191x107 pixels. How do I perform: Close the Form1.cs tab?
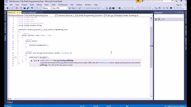tap(20, 12)
